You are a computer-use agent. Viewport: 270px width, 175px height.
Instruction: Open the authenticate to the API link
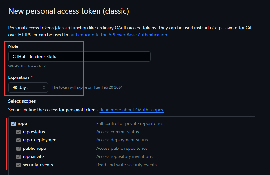(118, 35)
